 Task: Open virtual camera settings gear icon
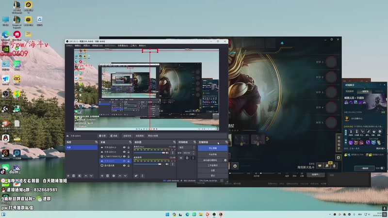[225, 160]
